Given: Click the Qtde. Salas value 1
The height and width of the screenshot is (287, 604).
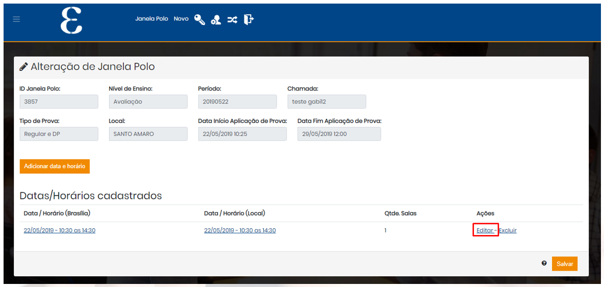Looking at the screenshot, I should (x=385, y=230).
